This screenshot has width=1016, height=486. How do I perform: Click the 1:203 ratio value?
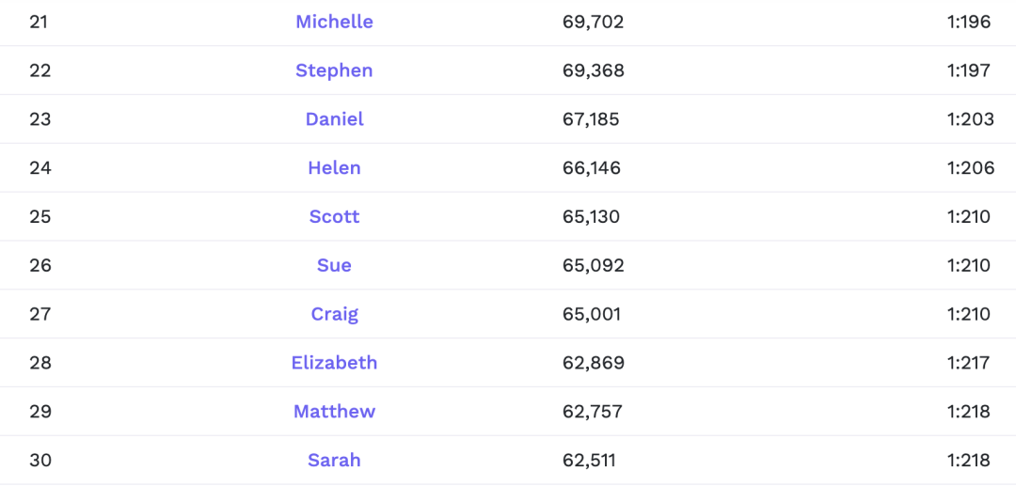(x=968, y=119)
